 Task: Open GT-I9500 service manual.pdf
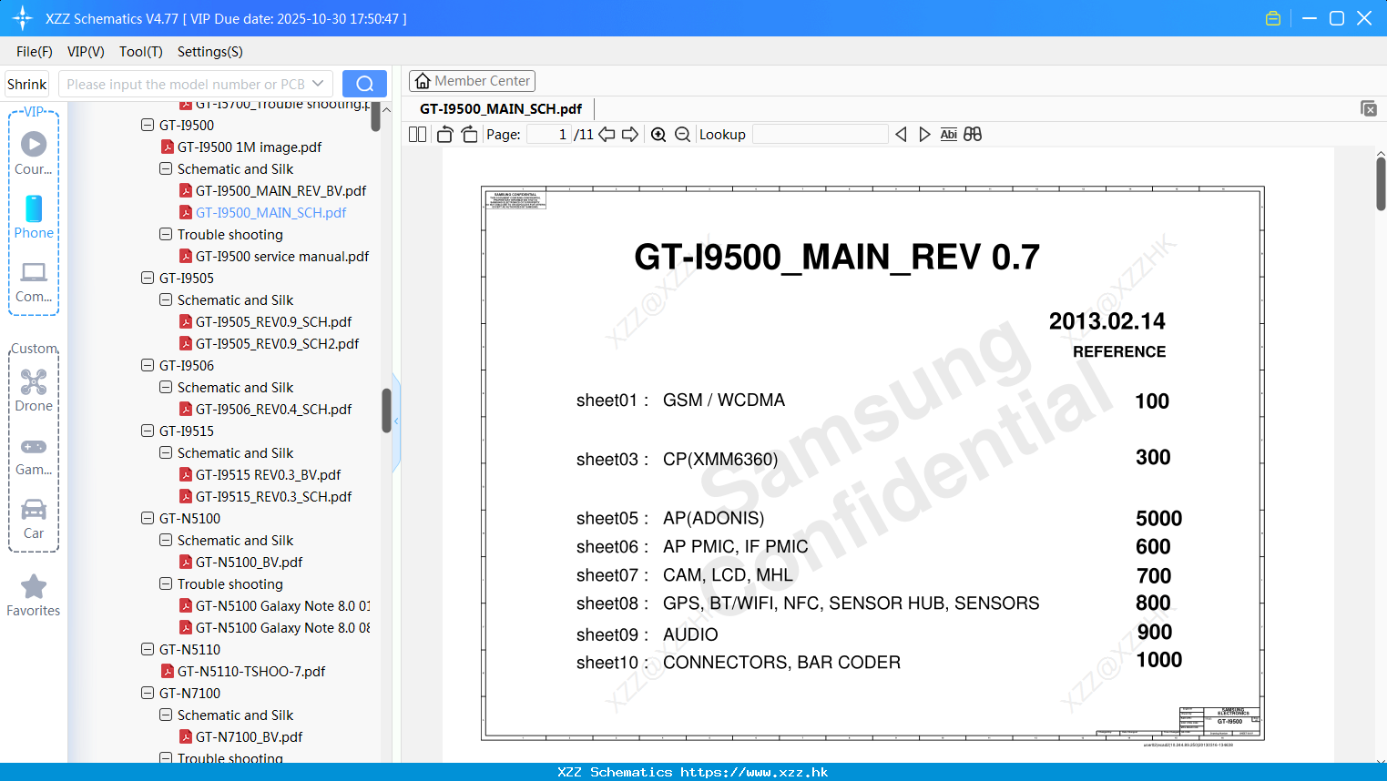point(282,256)
